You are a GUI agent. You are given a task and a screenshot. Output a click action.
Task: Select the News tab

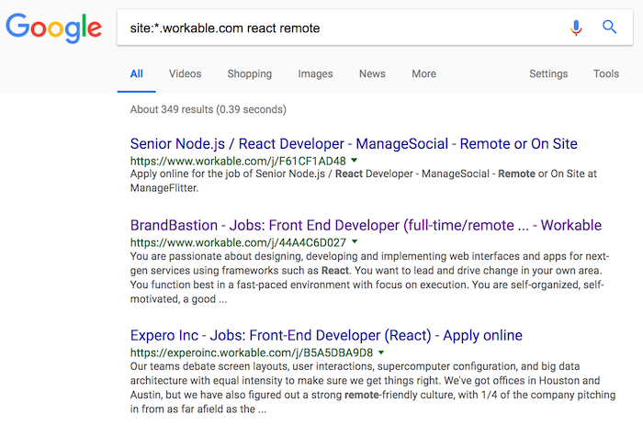point(372,73)
